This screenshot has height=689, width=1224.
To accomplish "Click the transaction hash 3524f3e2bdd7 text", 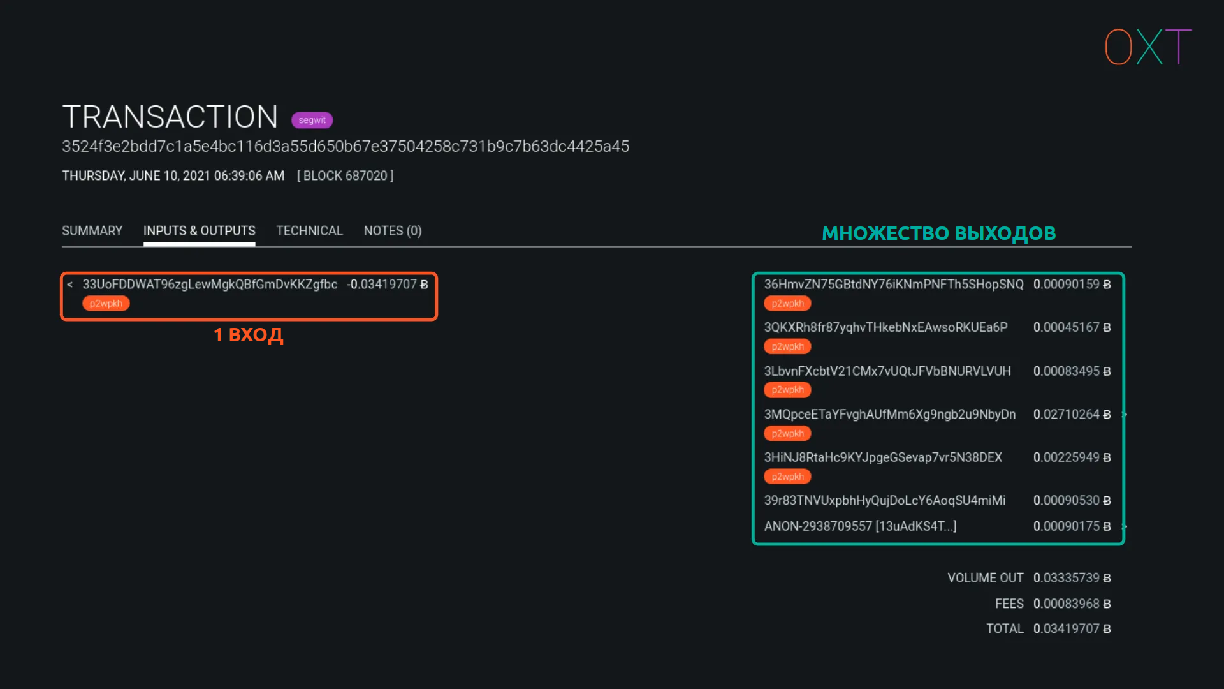I will click(x=345, y=146).
